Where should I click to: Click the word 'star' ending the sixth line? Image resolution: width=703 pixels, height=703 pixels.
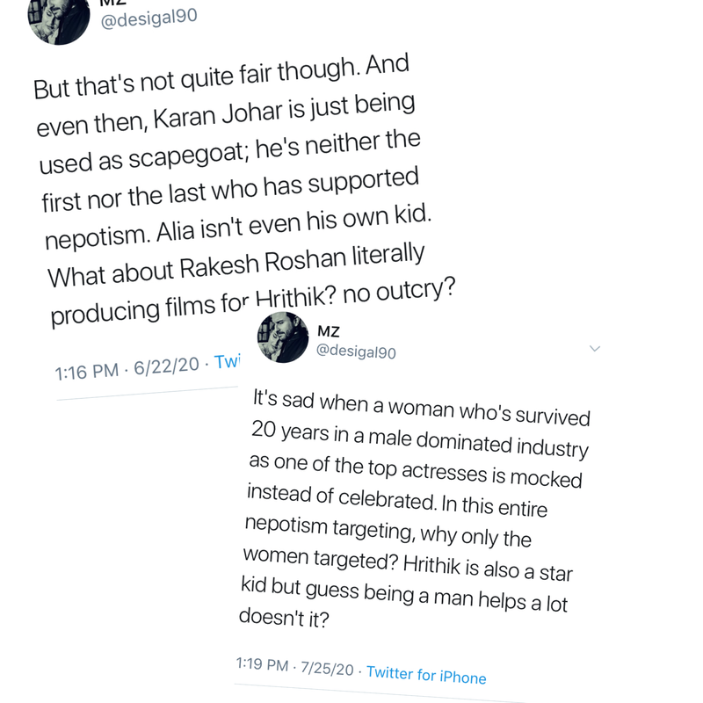point(556,573)
